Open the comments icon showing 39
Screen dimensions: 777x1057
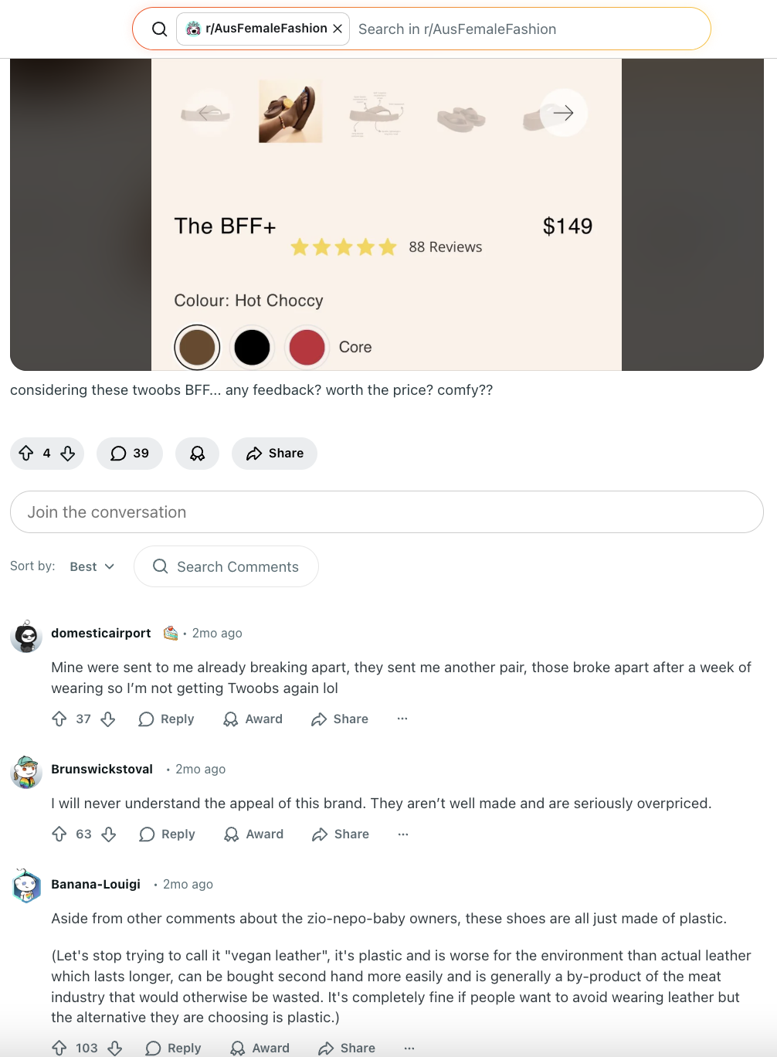click(x=129, y=454)
